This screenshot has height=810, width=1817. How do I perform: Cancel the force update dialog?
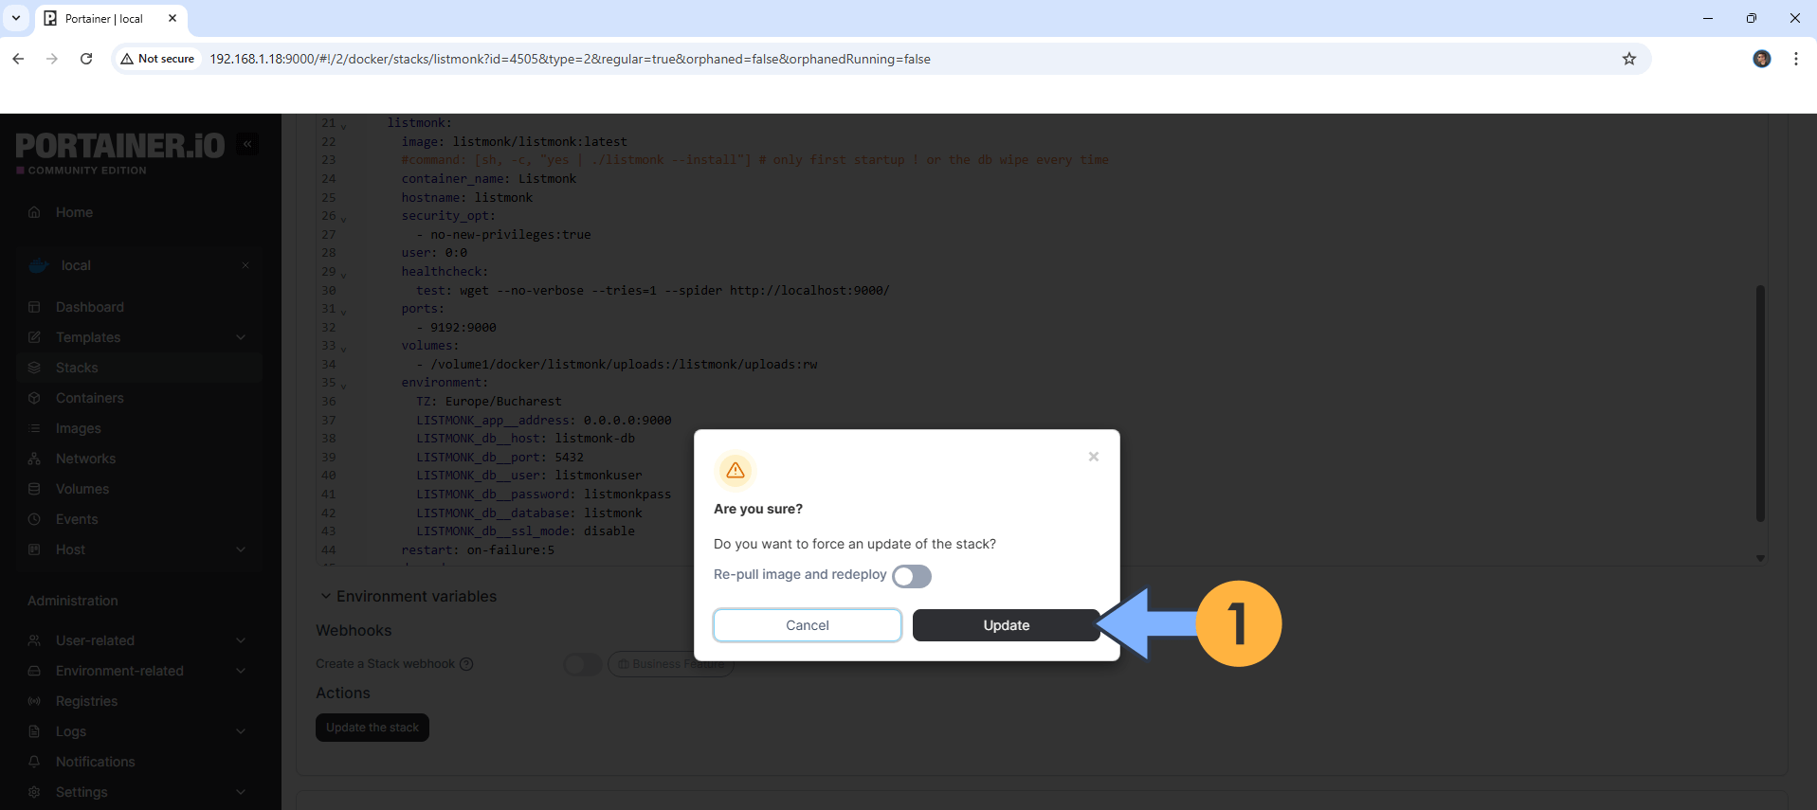[x=807, y=625]
